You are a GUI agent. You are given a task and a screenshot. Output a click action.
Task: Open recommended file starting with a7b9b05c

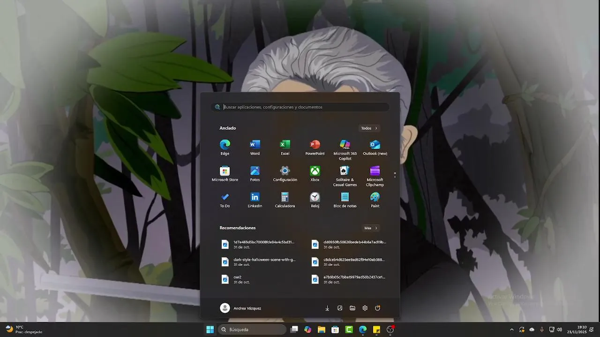click(x=348, y=279)
